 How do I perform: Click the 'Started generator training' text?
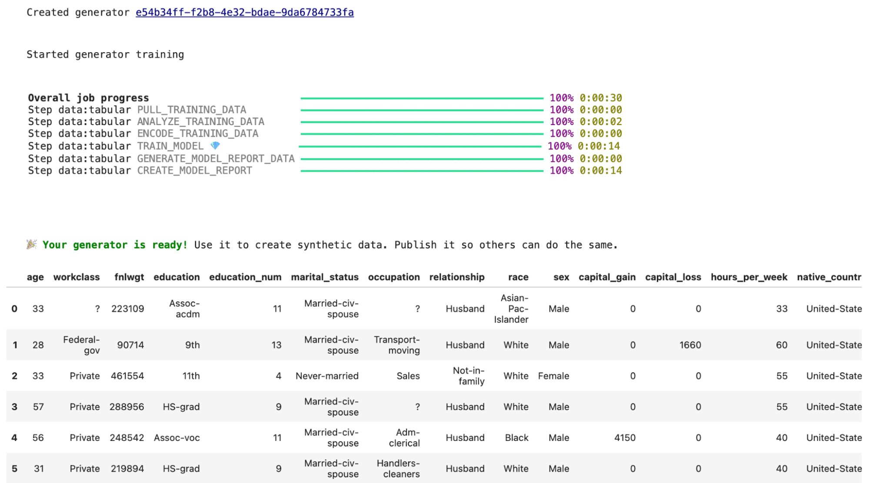105,54
